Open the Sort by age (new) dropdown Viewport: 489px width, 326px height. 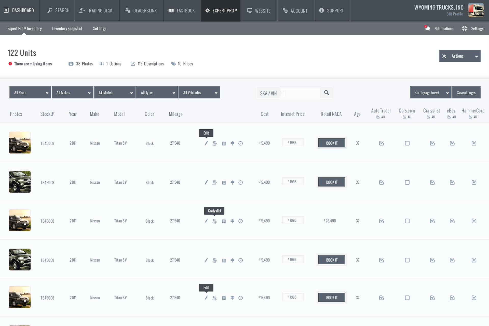(430, 92)
